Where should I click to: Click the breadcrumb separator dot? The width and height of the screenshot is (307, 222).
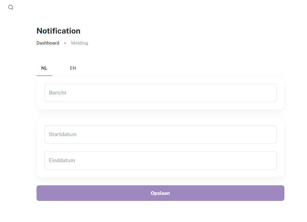(65, 43)
